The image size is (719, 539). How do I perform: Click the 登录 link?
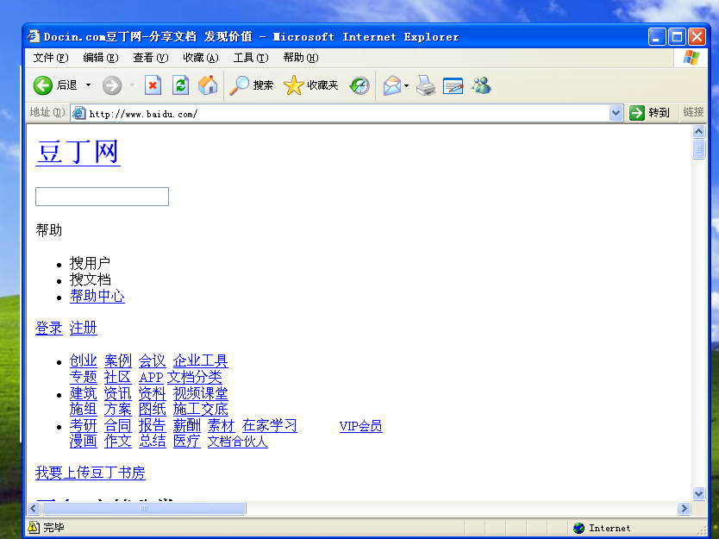point(48,328)
